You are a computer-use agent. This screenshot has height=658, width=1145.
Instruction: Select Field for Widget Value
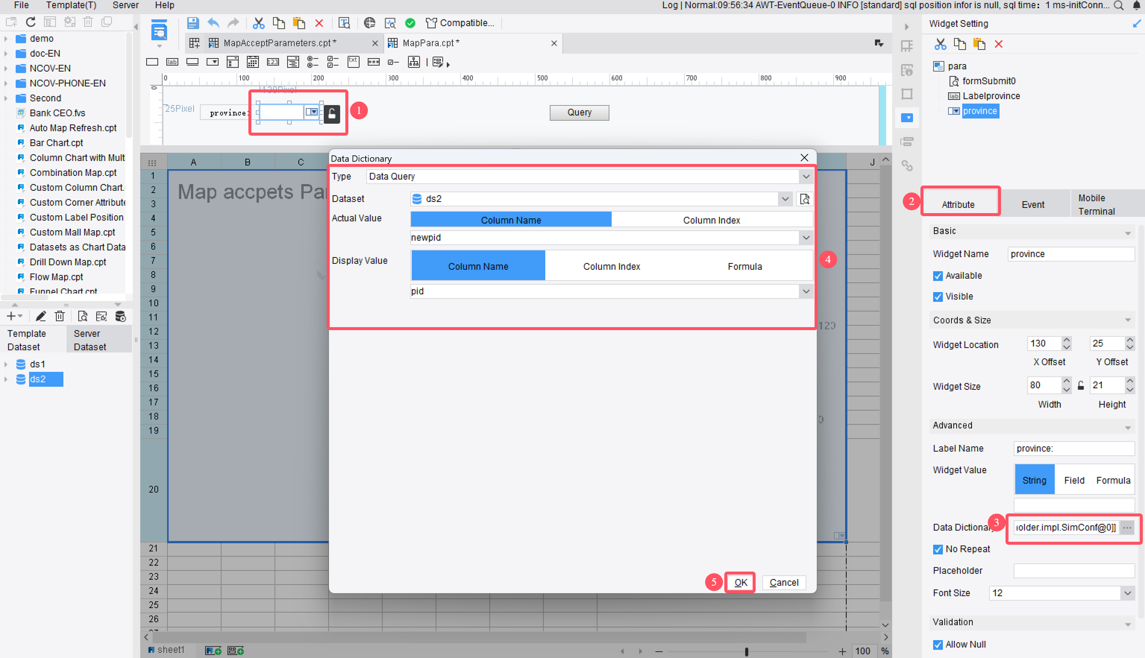point(1074,480)
